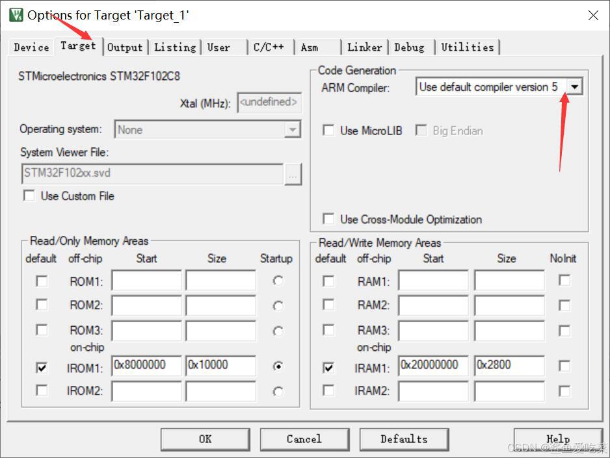Check the RAM3 default checkbox
The width and height of the screenshot is (610, 458).
click(328, 330)
